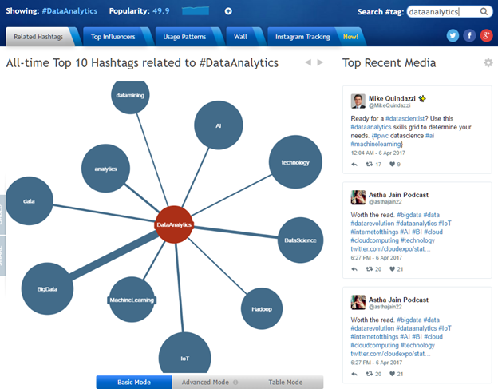Go to previous hashtag set arrow
The width and height of the screenshot is (498, 389).
308,62
